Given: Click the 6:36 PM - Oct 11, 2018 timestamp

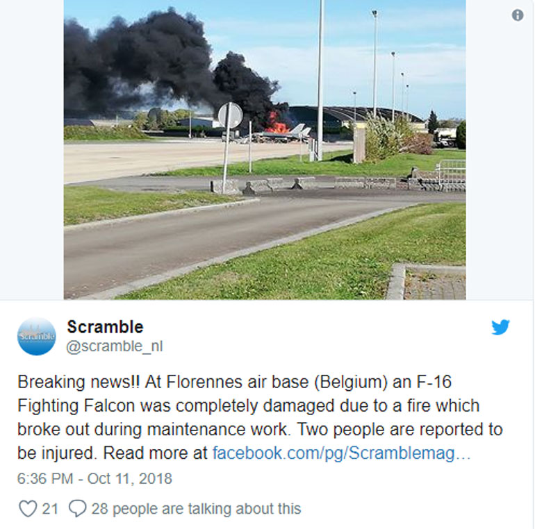Looking at the screenshot, I should tap(94, 478).
